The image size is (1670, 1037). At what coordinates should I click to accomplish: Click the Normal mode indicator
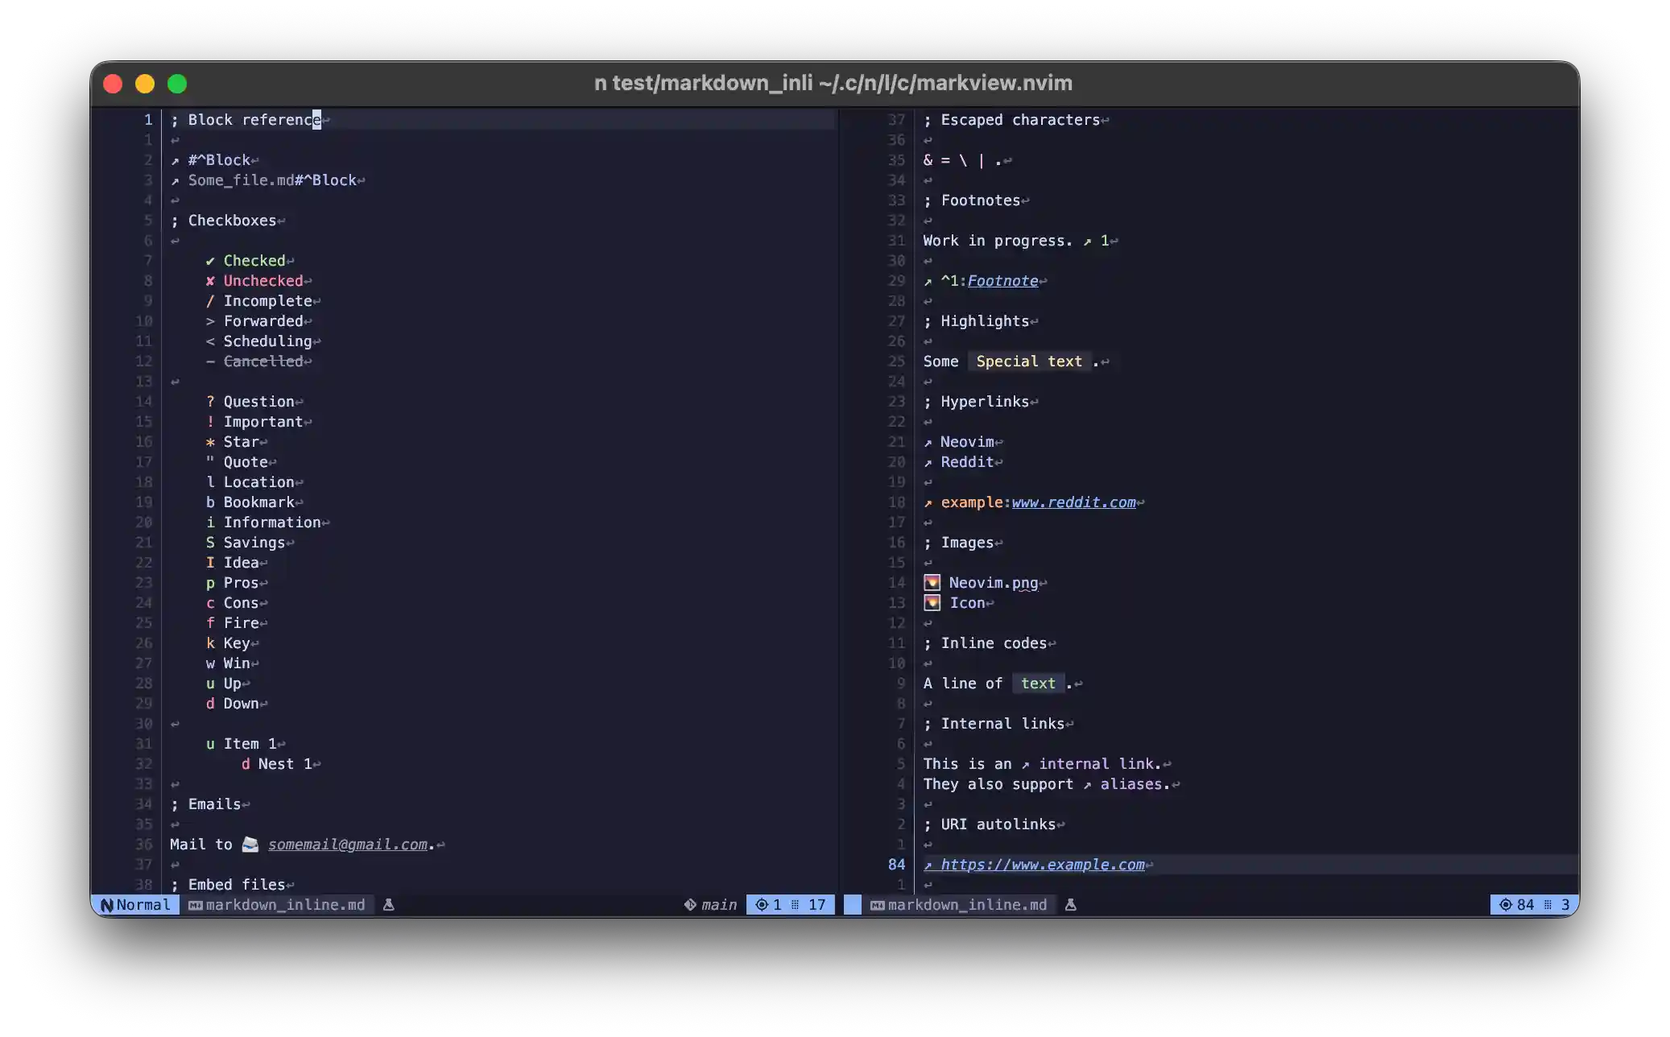coord(143,905)
